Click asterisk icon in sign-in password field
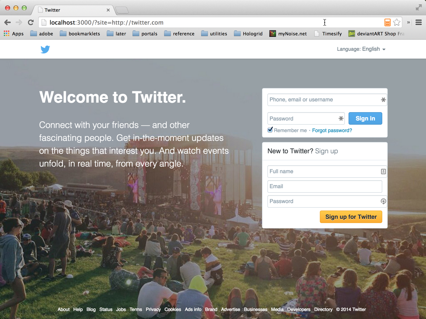Viewport: 426px width, 319px height. (341, 118)
